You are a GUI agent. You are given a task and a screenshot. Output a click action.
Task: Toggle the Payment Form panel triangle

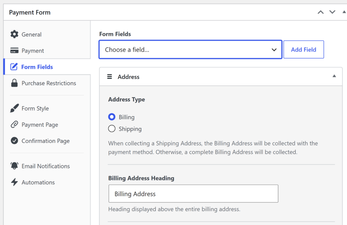[x=344, y=12]
